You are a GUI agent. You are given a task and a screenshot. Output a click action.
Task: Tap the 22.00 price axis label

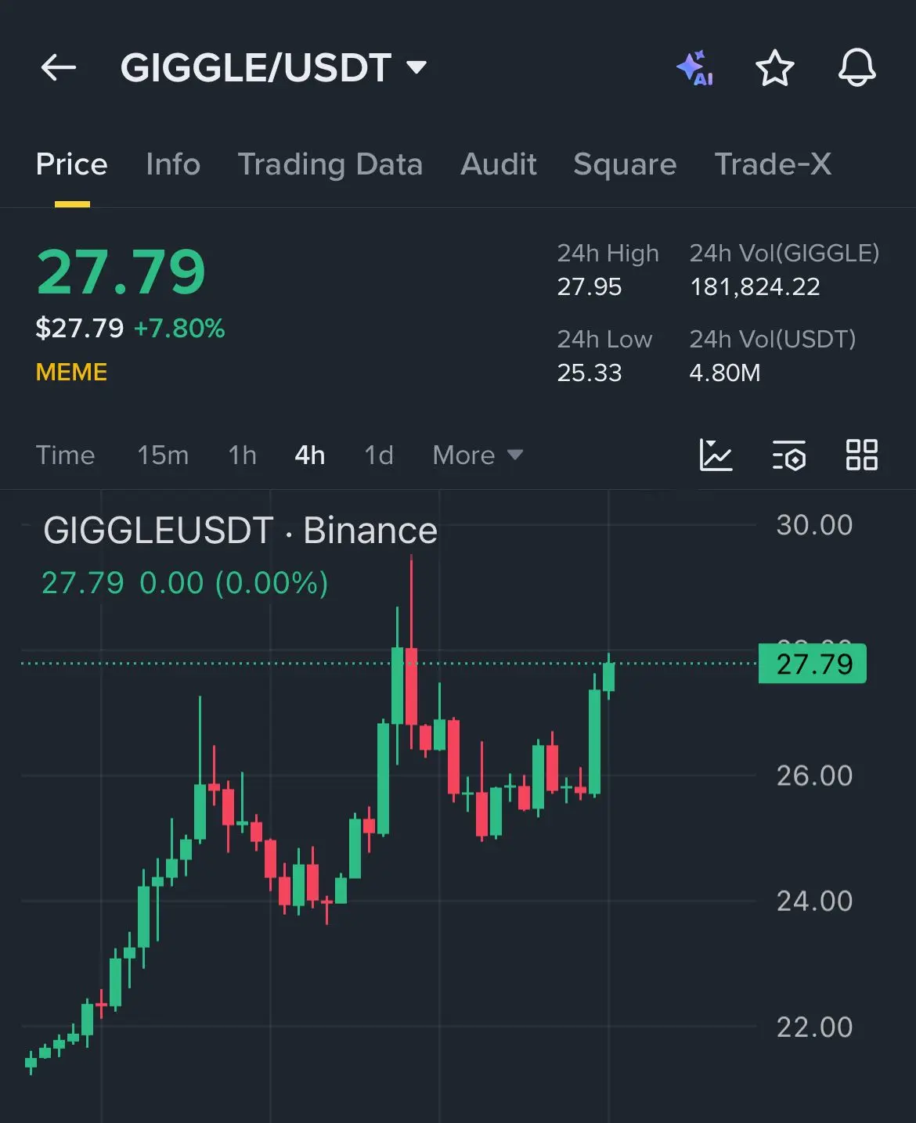click(814, 1027)
